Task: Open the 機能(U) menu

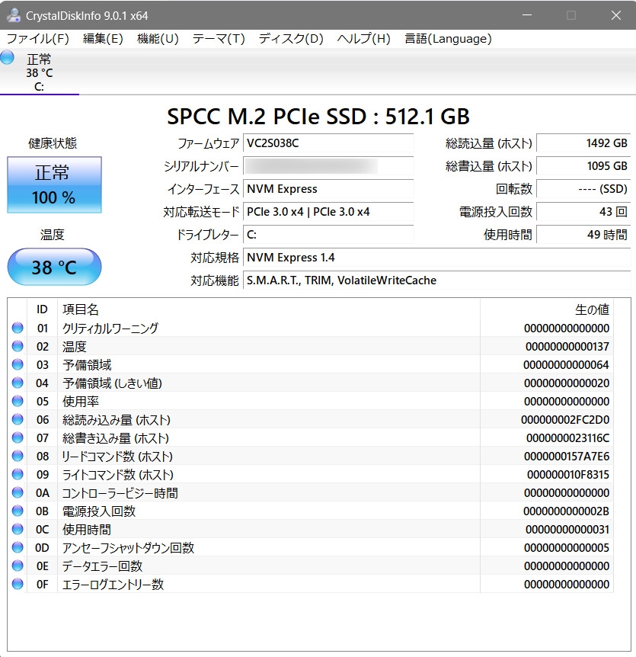Action: (x=158, y=39)
